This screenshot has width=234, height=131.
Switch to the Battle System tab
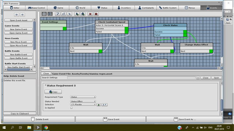coord(168,8)
